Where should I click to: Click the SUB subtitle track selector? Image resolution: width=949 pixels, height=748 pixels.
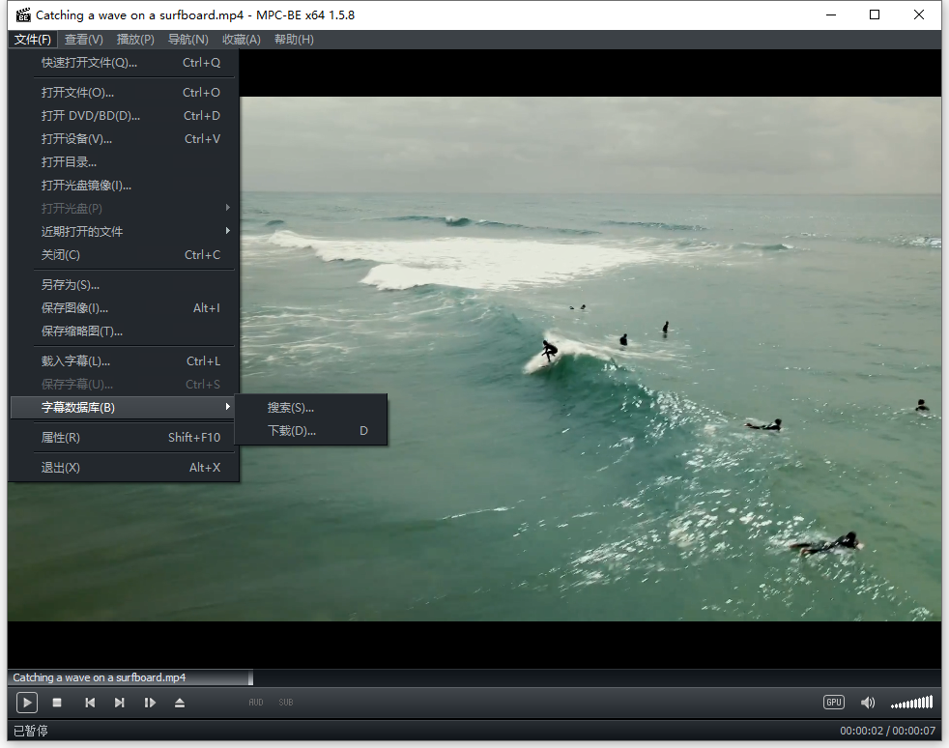click(x=286, y=703)
